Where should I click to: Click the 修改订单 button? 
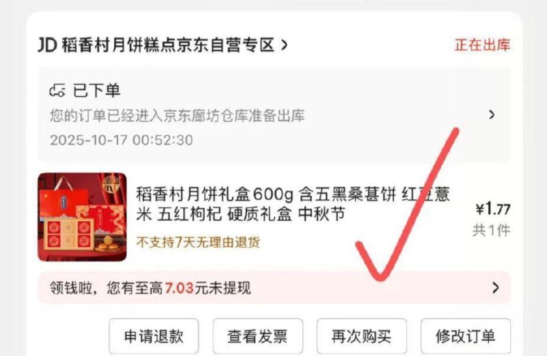(466, 336)
